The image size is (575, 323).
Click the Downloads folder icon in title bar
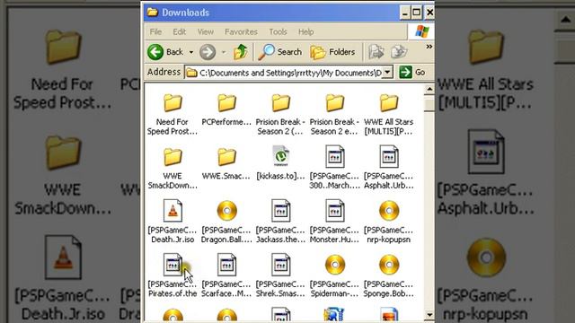(x=153, y=12)
